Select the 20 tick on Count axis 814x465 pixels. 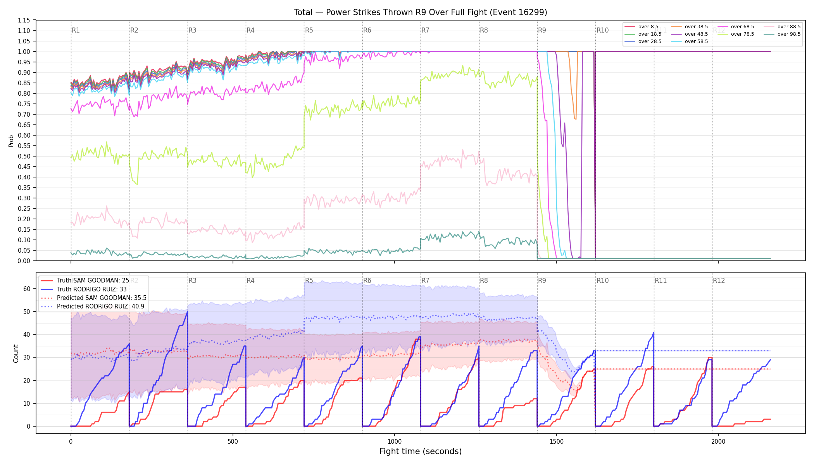27,381
